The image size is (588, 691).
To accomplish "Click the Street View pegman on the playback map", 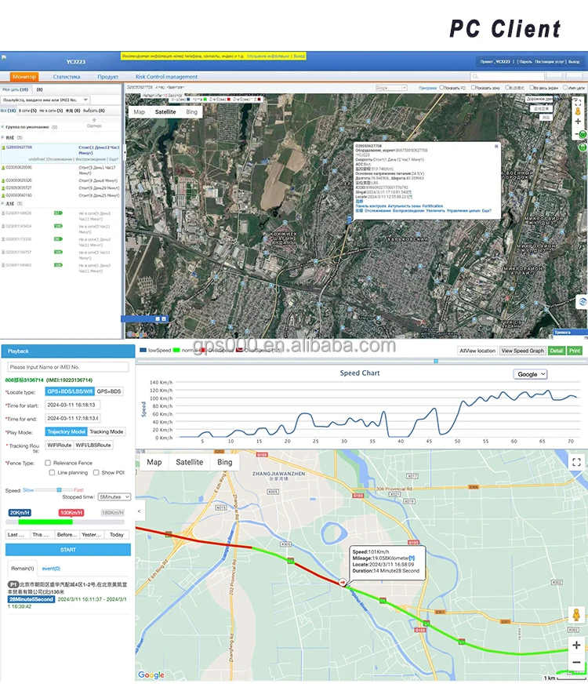I will 576,614.
